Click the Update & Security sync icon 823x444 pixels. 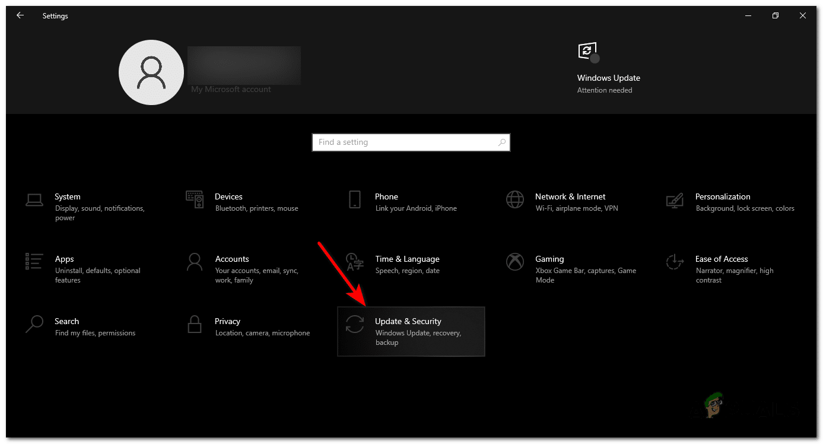(x=355, y=324)
